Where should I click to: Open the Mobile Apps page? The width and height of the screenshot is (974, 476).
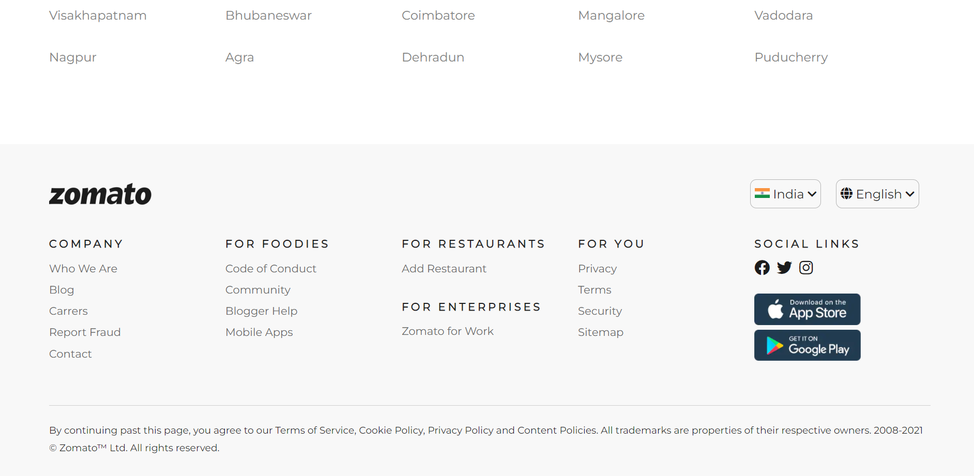[x=259, y=332]
